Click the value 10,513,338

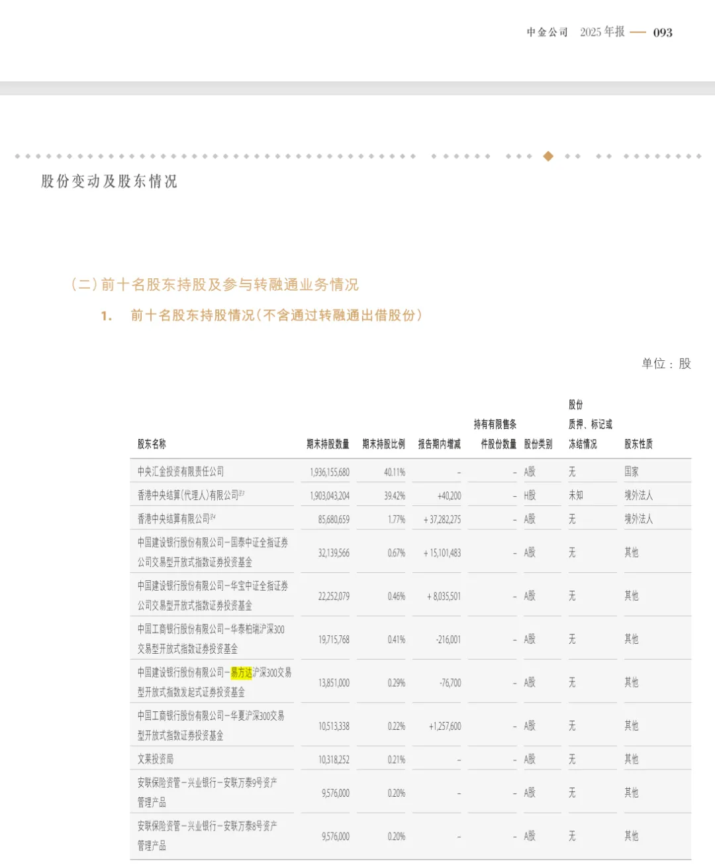click(x=334, y=727)
